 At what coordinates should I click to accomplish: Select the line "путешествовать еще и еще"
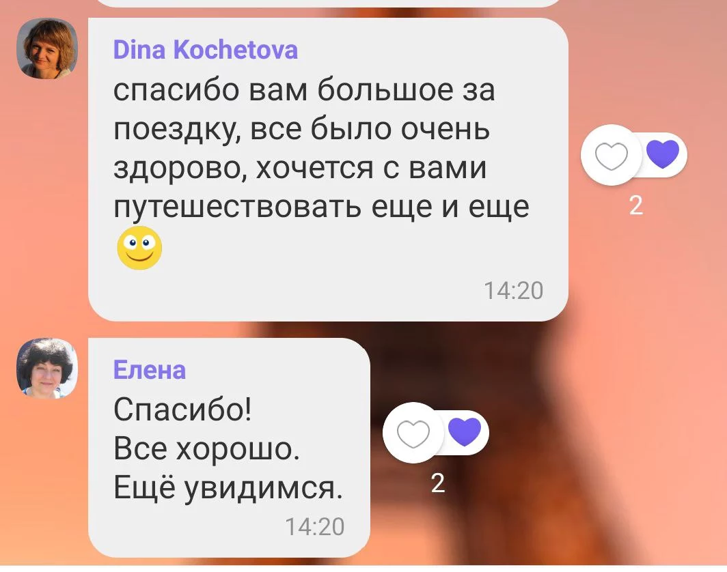pos(321,207)
